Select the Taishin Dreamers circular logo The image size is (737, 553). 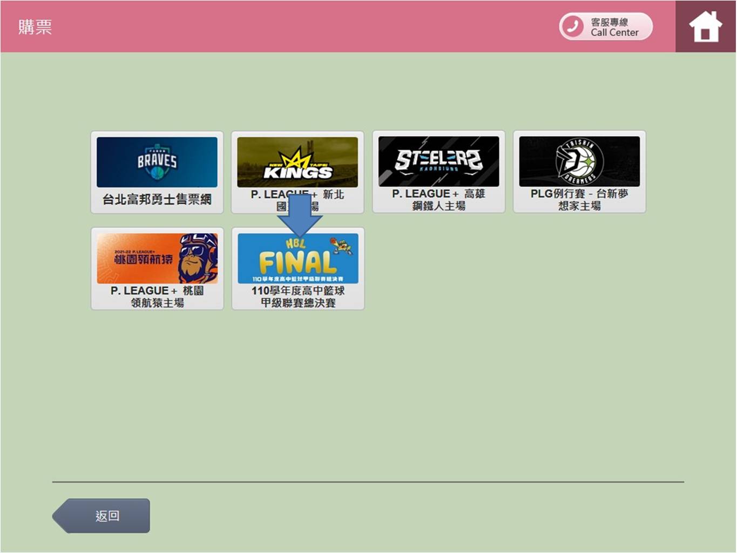click(579, 161)
